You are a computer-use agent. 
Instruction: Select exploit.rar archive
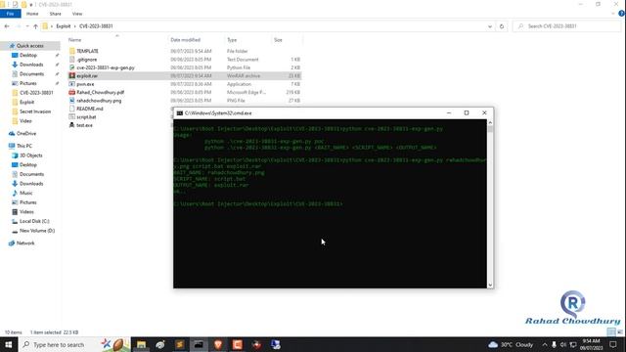coord(87,76)
